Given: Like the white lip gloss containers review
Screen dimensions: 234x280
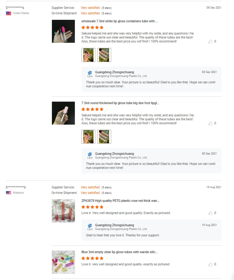Looking at the screenshot, I should point(210,42).
